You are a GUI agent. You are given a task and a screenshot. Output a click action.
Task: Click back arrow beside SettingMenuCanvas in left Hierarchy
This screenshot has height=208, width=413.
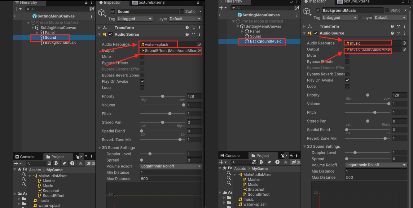tap(15, 16)
